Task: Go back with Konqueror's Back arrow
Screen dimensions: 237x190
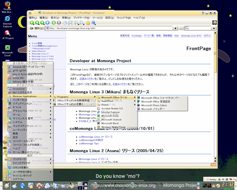Action: pyautogui.click(x=32, y=23)
